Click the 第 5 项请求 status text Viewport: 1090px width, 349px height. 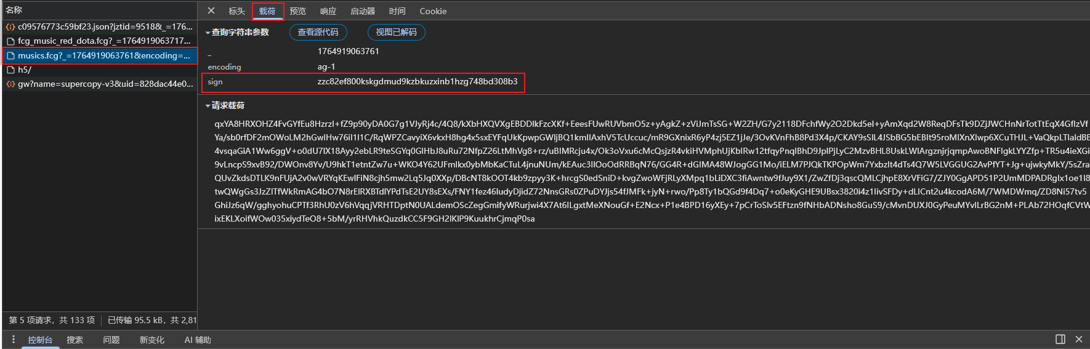tap(52, 320)
